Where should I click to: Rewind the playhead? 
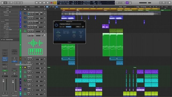pyautogui.click(x=37, y=3)
